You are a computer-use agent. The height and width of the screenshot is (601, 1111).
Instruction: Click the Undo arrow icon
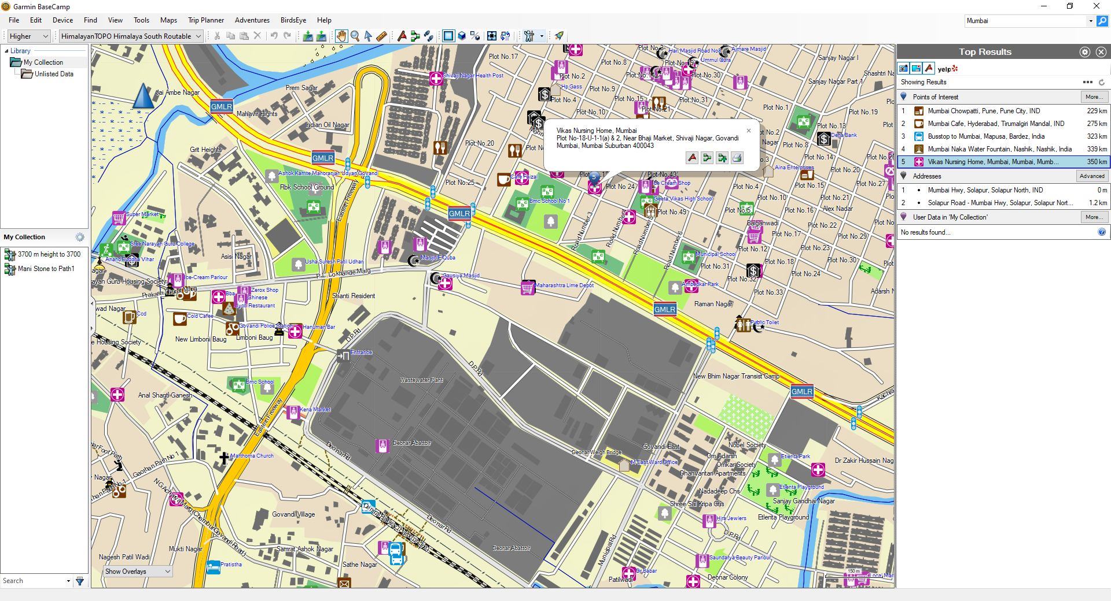point(274,36)
